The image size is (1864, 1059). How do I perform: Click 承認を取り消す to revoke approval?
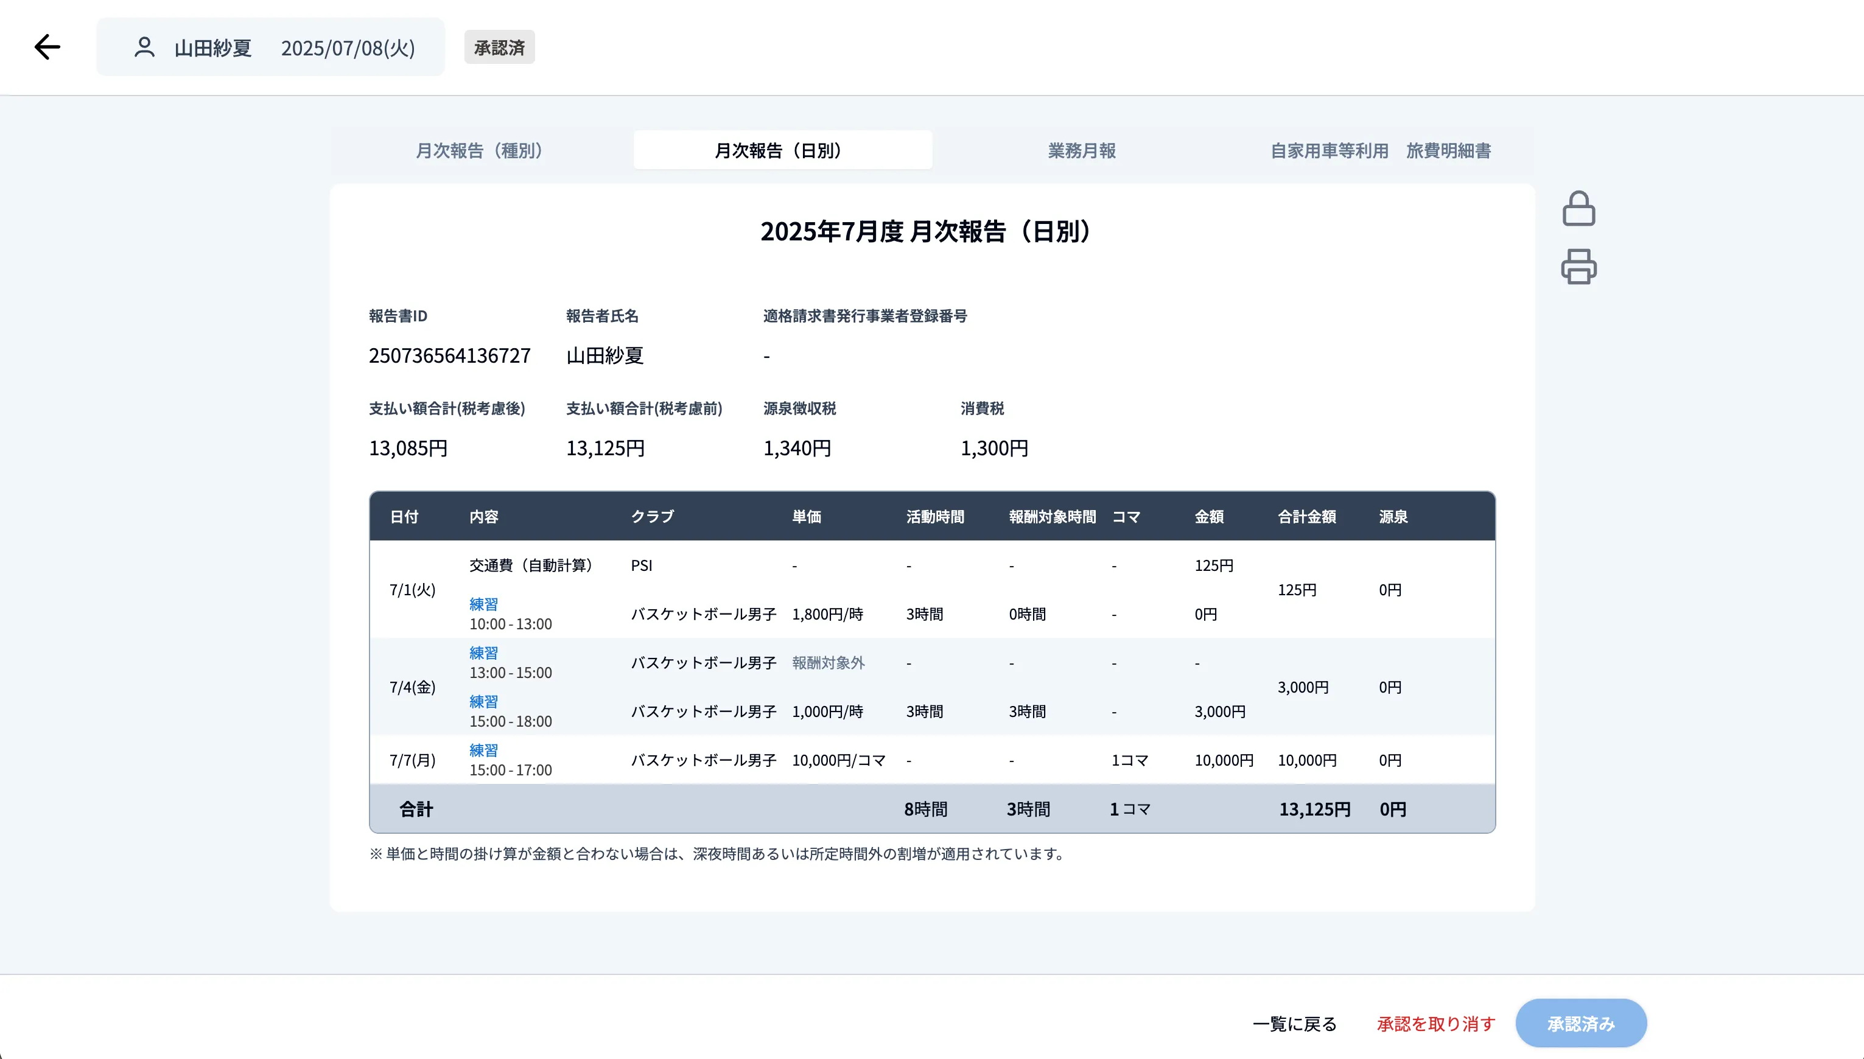point(1435,1024)
